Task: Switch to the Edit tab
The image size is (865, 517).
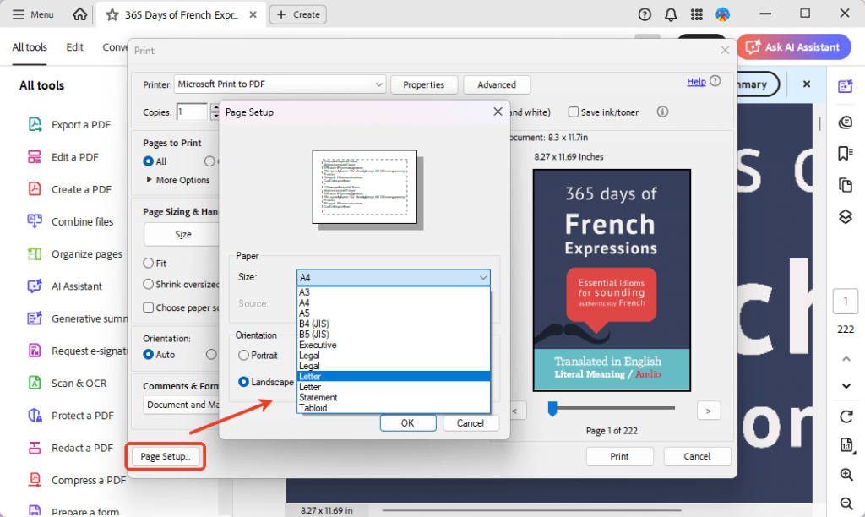Action: (x=74, y=47)
